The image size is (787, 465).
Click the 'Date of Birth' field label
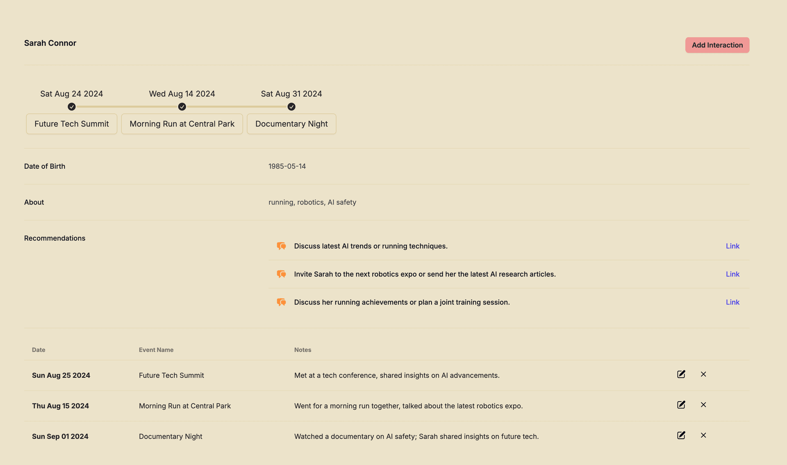(x=45, y=166)
